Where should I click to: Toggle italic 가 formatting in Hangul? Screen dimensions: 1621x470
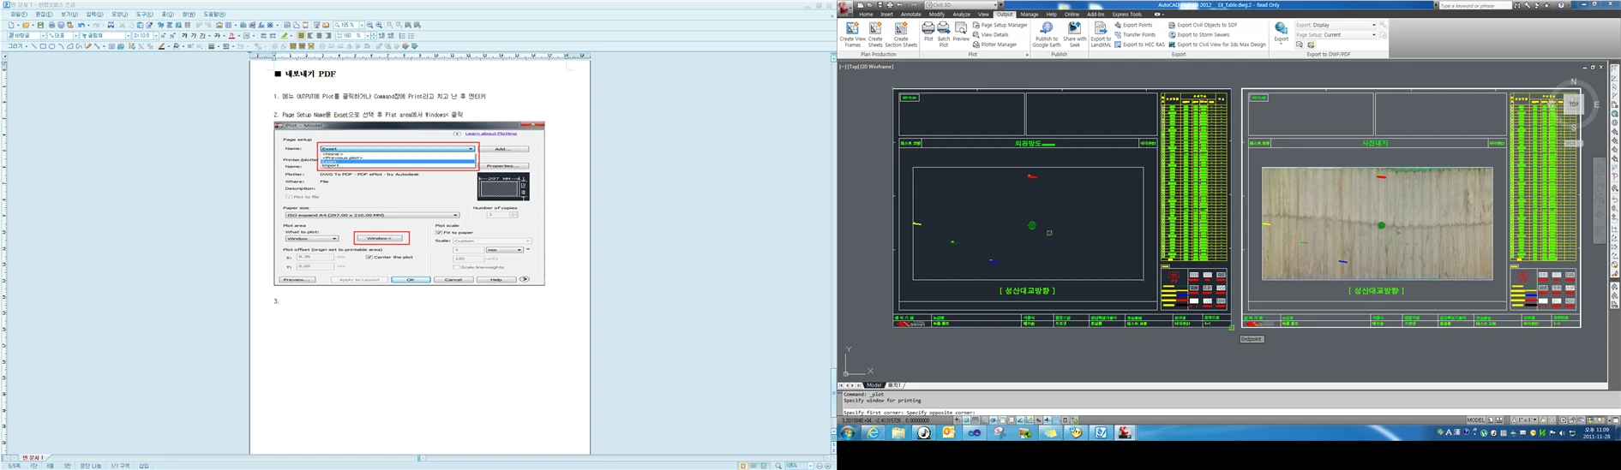(x=193, y=36)
